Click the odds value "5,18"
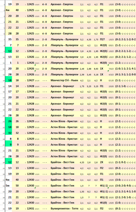This screenshot has height=212, width=136. click(x=96, y=75)
